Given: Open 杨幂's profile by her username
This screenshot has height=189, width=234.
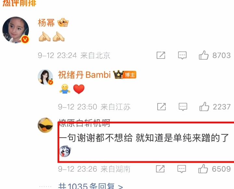Looking at the screenshot, I should coord(46,23).
